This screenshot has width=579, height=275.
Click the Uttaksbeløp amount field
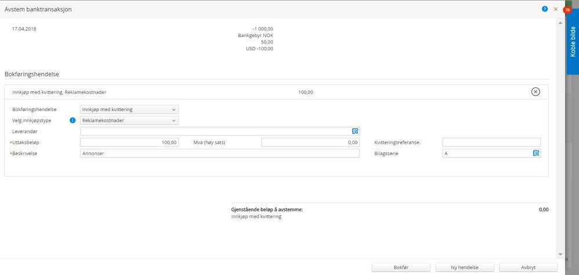click(x=129, y=142)
